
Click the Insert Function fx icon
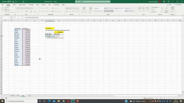[x=22, y=17]
